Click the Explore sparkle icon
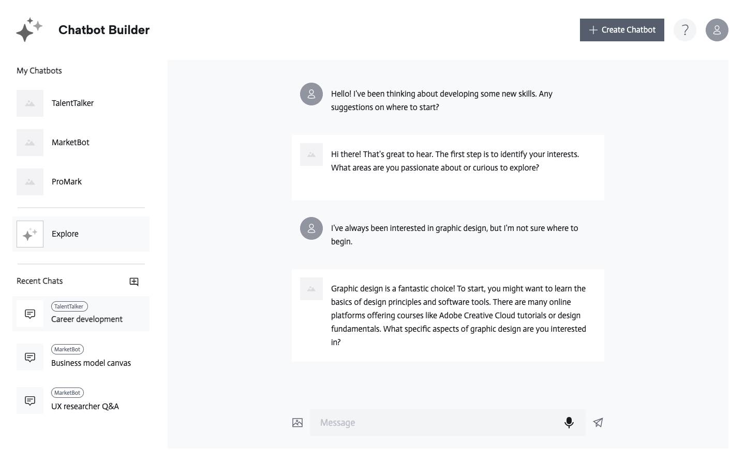 click(x=30, y=234)
